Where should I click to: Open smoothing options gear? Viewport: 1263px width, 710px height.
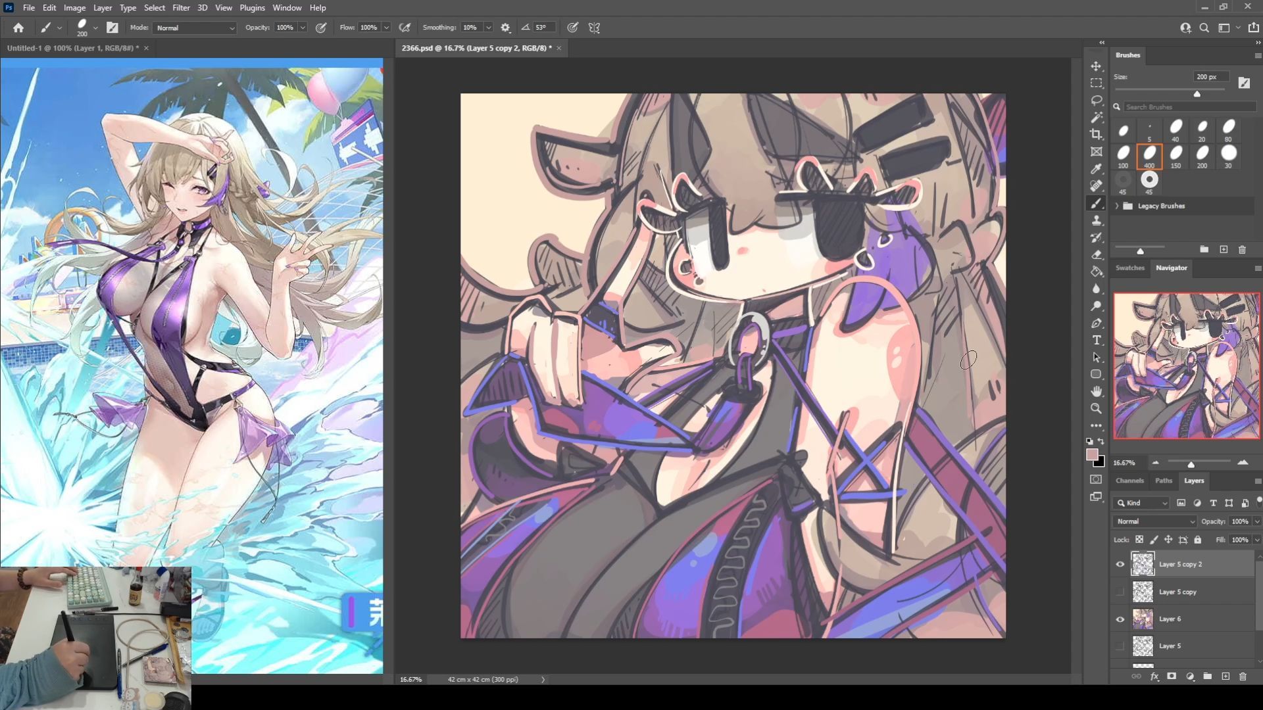click(x=505, y=28)
